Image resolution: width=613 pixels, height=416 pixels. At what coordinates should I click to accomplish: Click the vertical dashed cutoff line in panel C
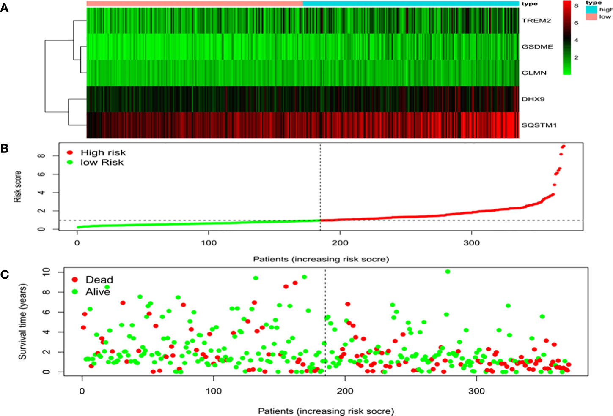(x=325, y=321)
